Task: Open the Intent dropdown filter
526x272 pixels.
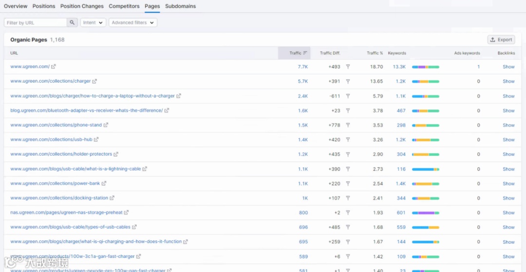Action: 93,22
